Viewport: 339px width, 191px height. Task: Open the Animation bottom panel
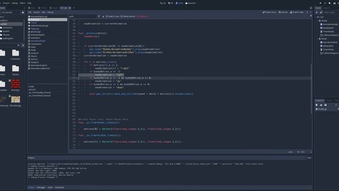[x=59, y=187]
